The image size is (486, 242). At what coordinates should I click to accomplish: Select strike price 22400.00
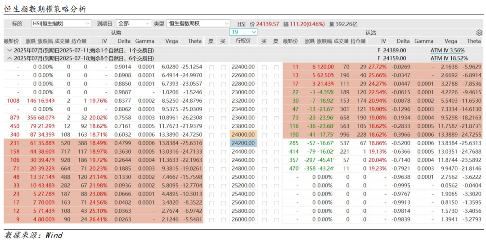tap(243, 67)
